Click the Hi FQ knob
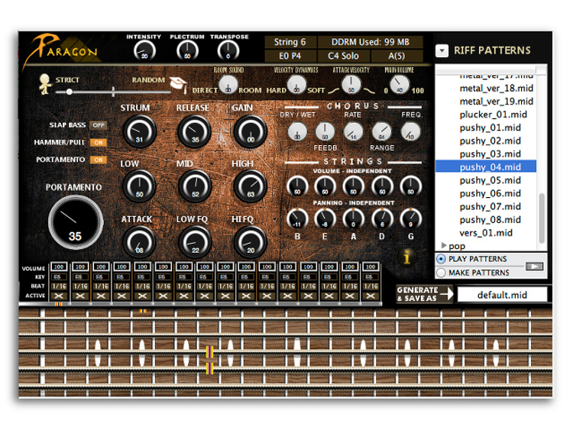This screenshot has height=430, width=573. [x=251, y=242]
